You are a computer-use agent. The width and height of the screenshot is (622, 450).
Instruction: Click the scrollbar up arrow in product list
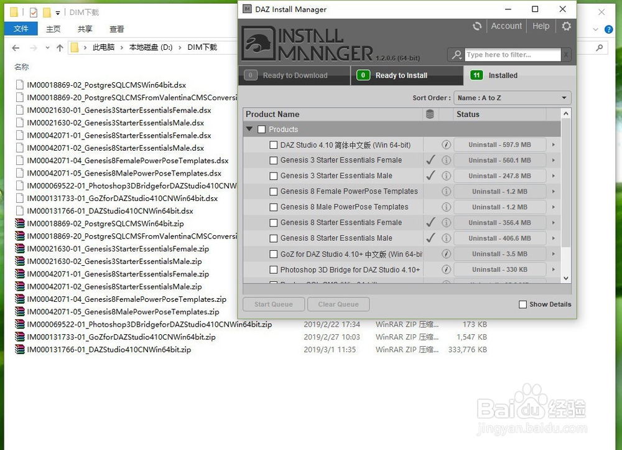(x=566, y=113)
